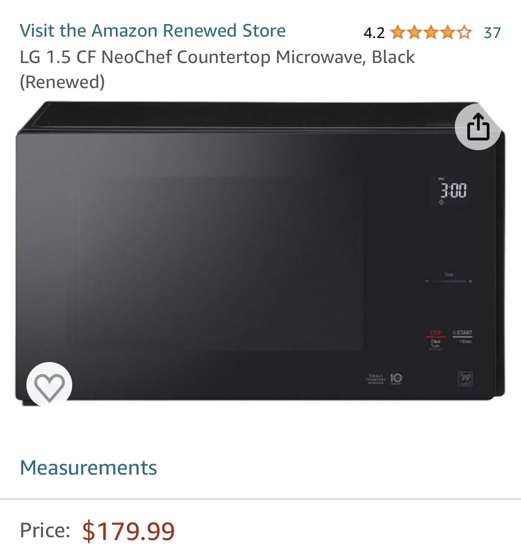The image size is (521, 559).
Task: Click the 4.2 rating number
Action: [374, 33]
